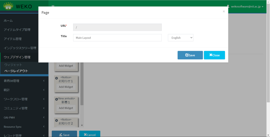The width and height of the screenshot is (270, 137).
Task: Click Add Widget under お知らせ 1
Action: 66,87
